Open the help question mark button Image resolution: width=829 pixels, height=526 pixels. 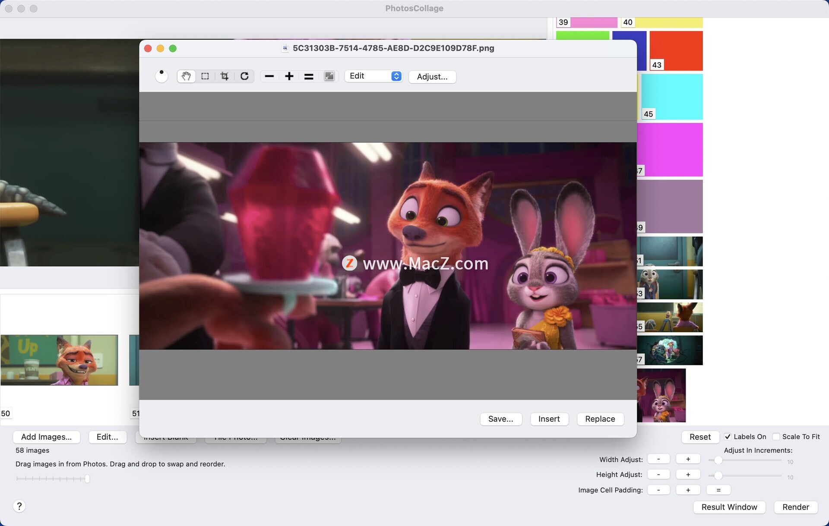[19, 506]
